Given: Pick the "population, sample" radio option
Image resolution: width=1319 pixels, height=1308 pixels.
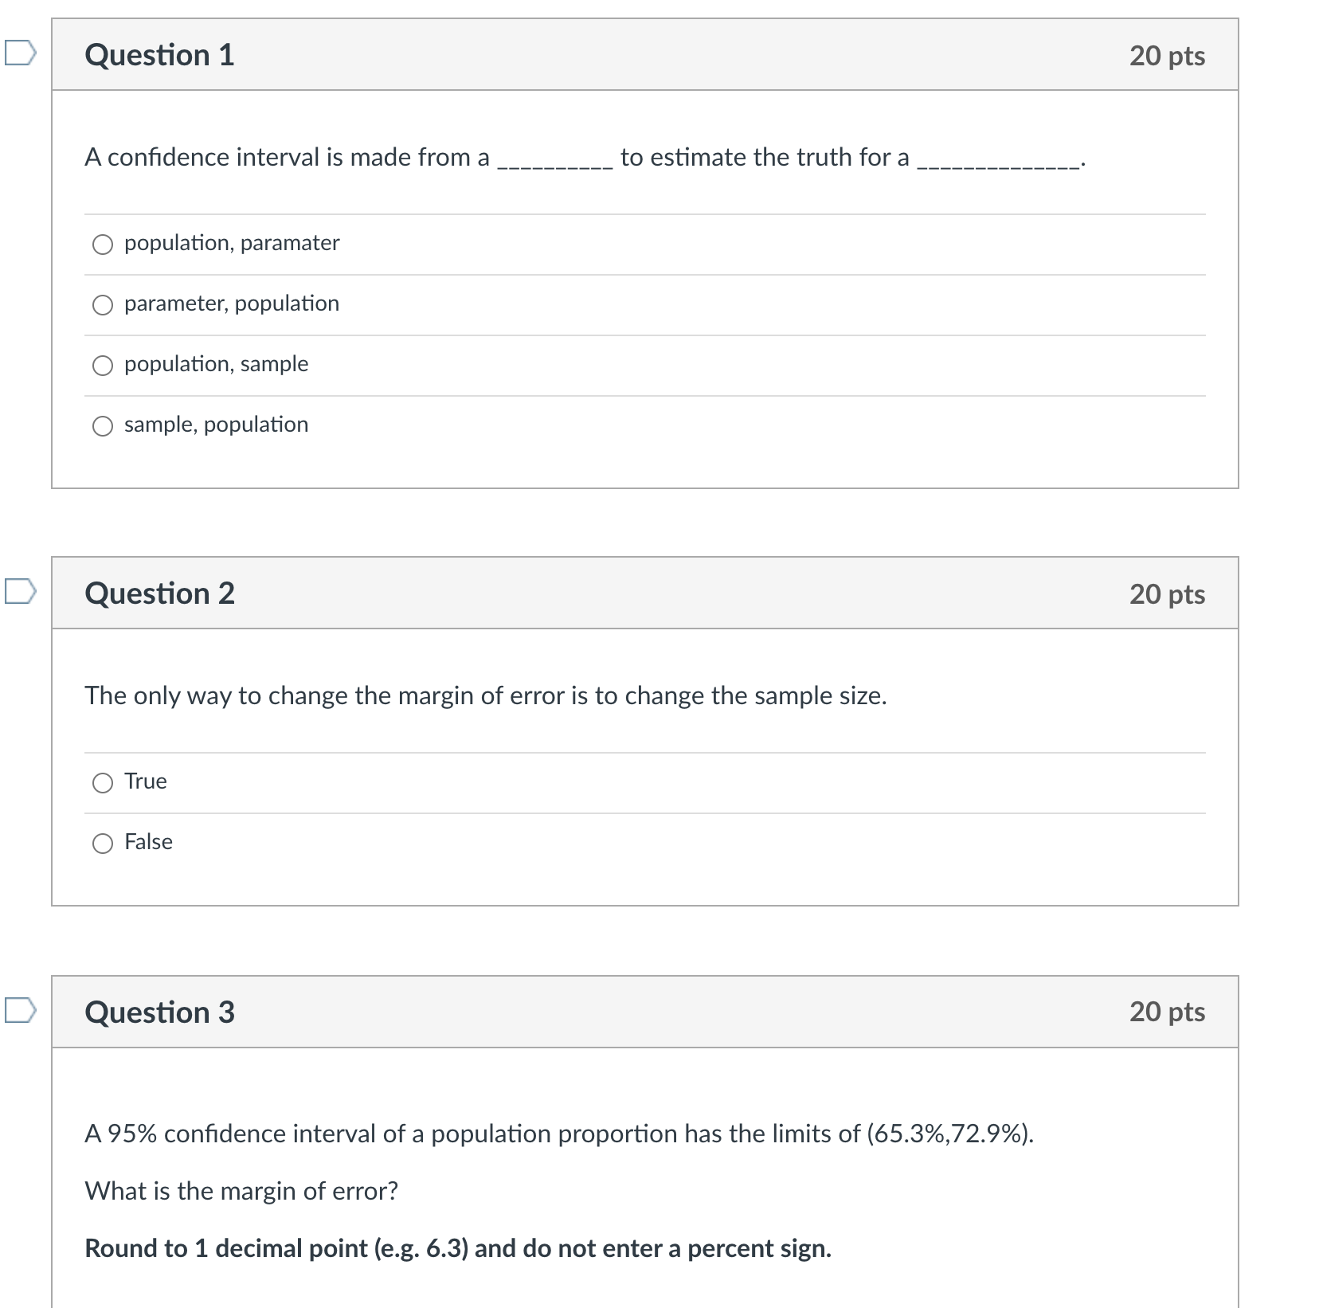Looking at the screenshot, I should coord(103,366).
